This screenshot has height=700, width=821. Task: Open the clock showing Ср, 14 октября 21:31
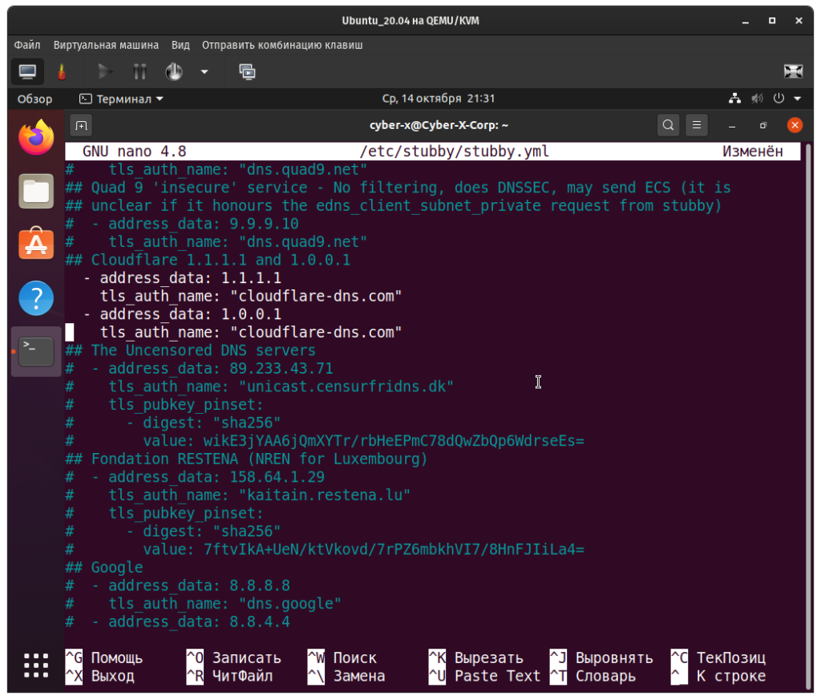(437, 99)
